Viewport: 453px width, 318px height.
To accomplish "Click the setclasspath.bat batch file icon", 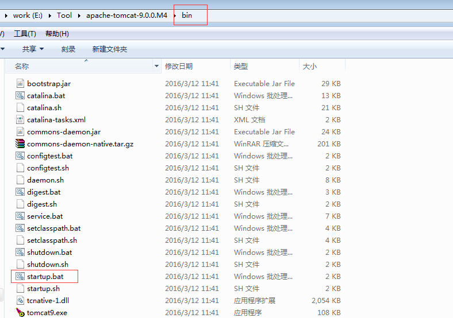I will 20,228.
